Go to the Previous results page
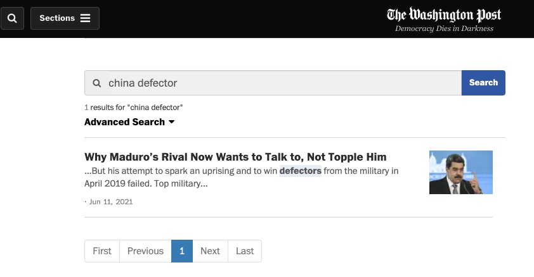Image resolution: width=534 pixels, height=277 pixels. (x=145, y=251)
